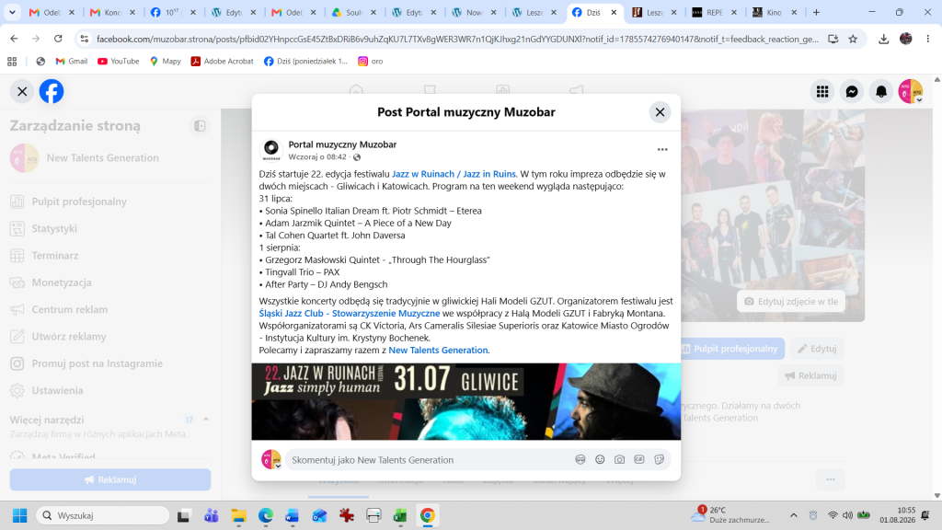The image size is (942, 530).
Task: Open the Chrome apps grid in the bookmarks bar
Action: pos(12,62)
